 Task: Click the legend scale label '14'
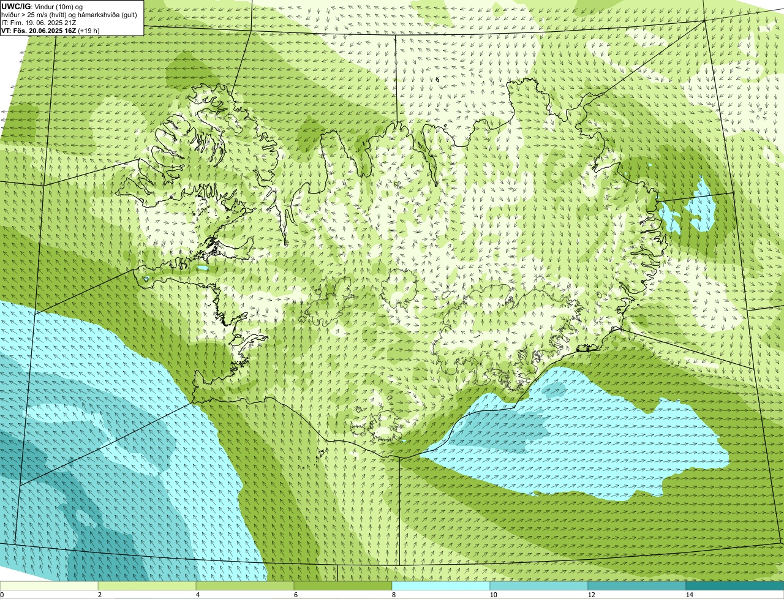pyautogui.click(x=689, y=595)
